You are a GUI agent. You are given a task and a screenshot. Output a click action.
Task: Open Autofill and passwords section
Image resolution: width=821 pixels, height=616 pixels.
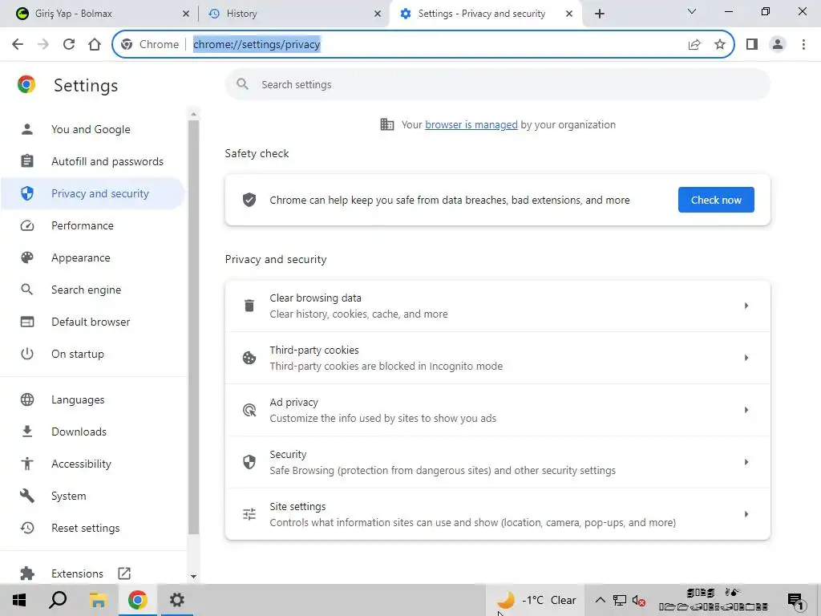pyautogui.click(x=93, y=161)
